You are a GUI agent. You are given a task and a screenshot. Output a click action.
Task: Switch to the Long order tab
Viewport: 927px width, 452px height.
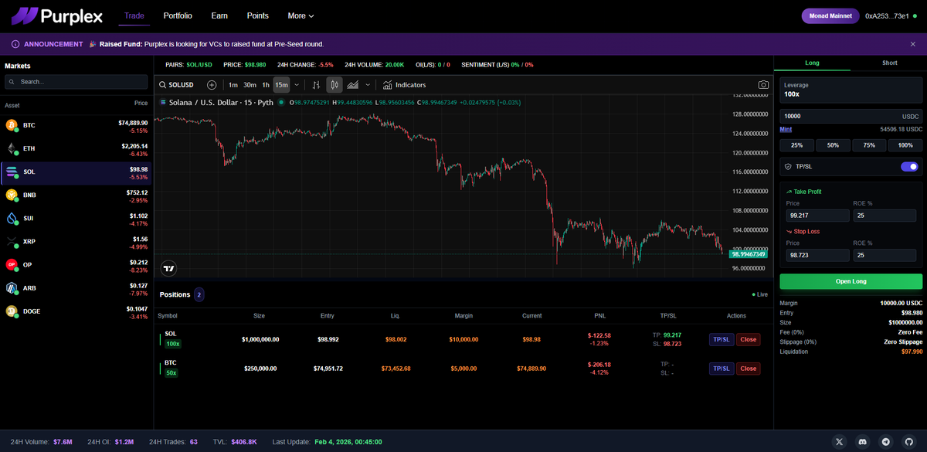point(812,63)
